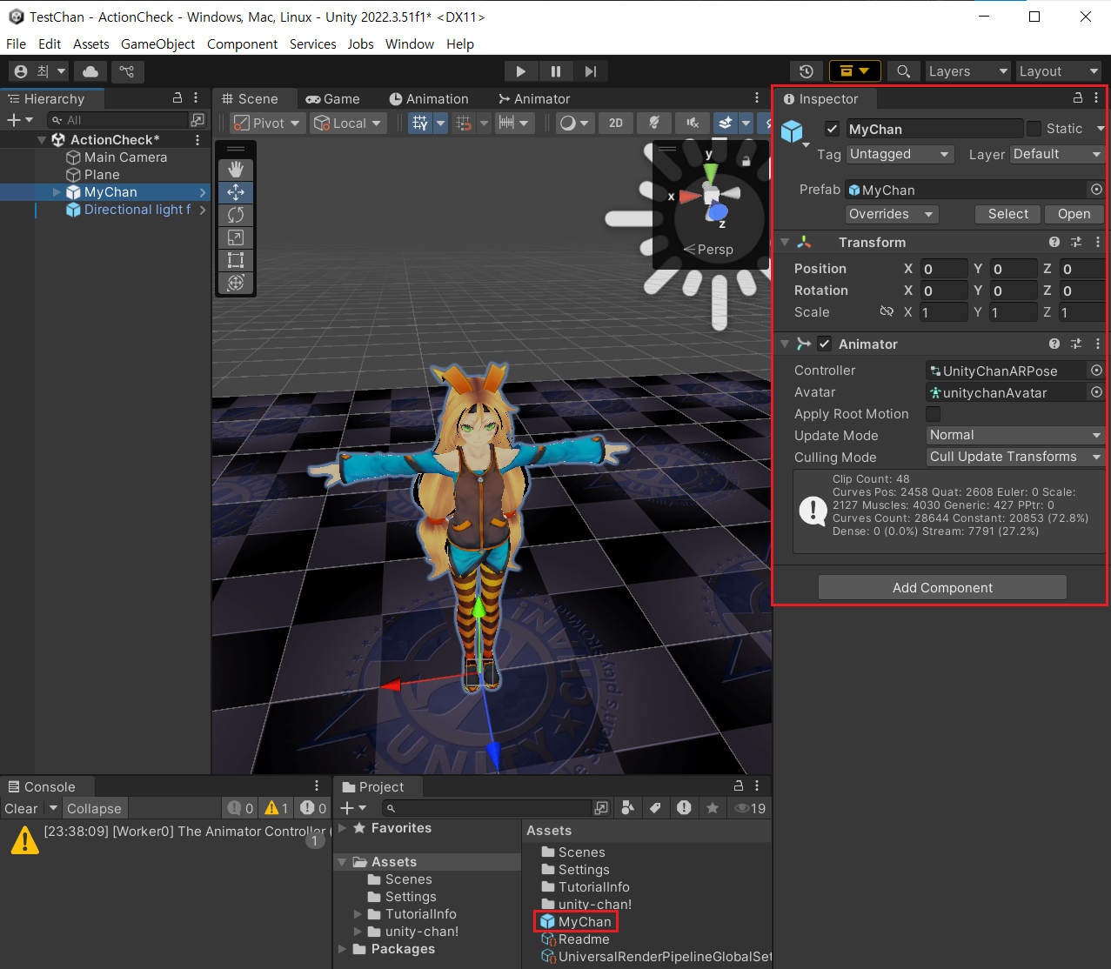Select the Hand view tool
The image size is (1111, 969).
pos(235,170)
